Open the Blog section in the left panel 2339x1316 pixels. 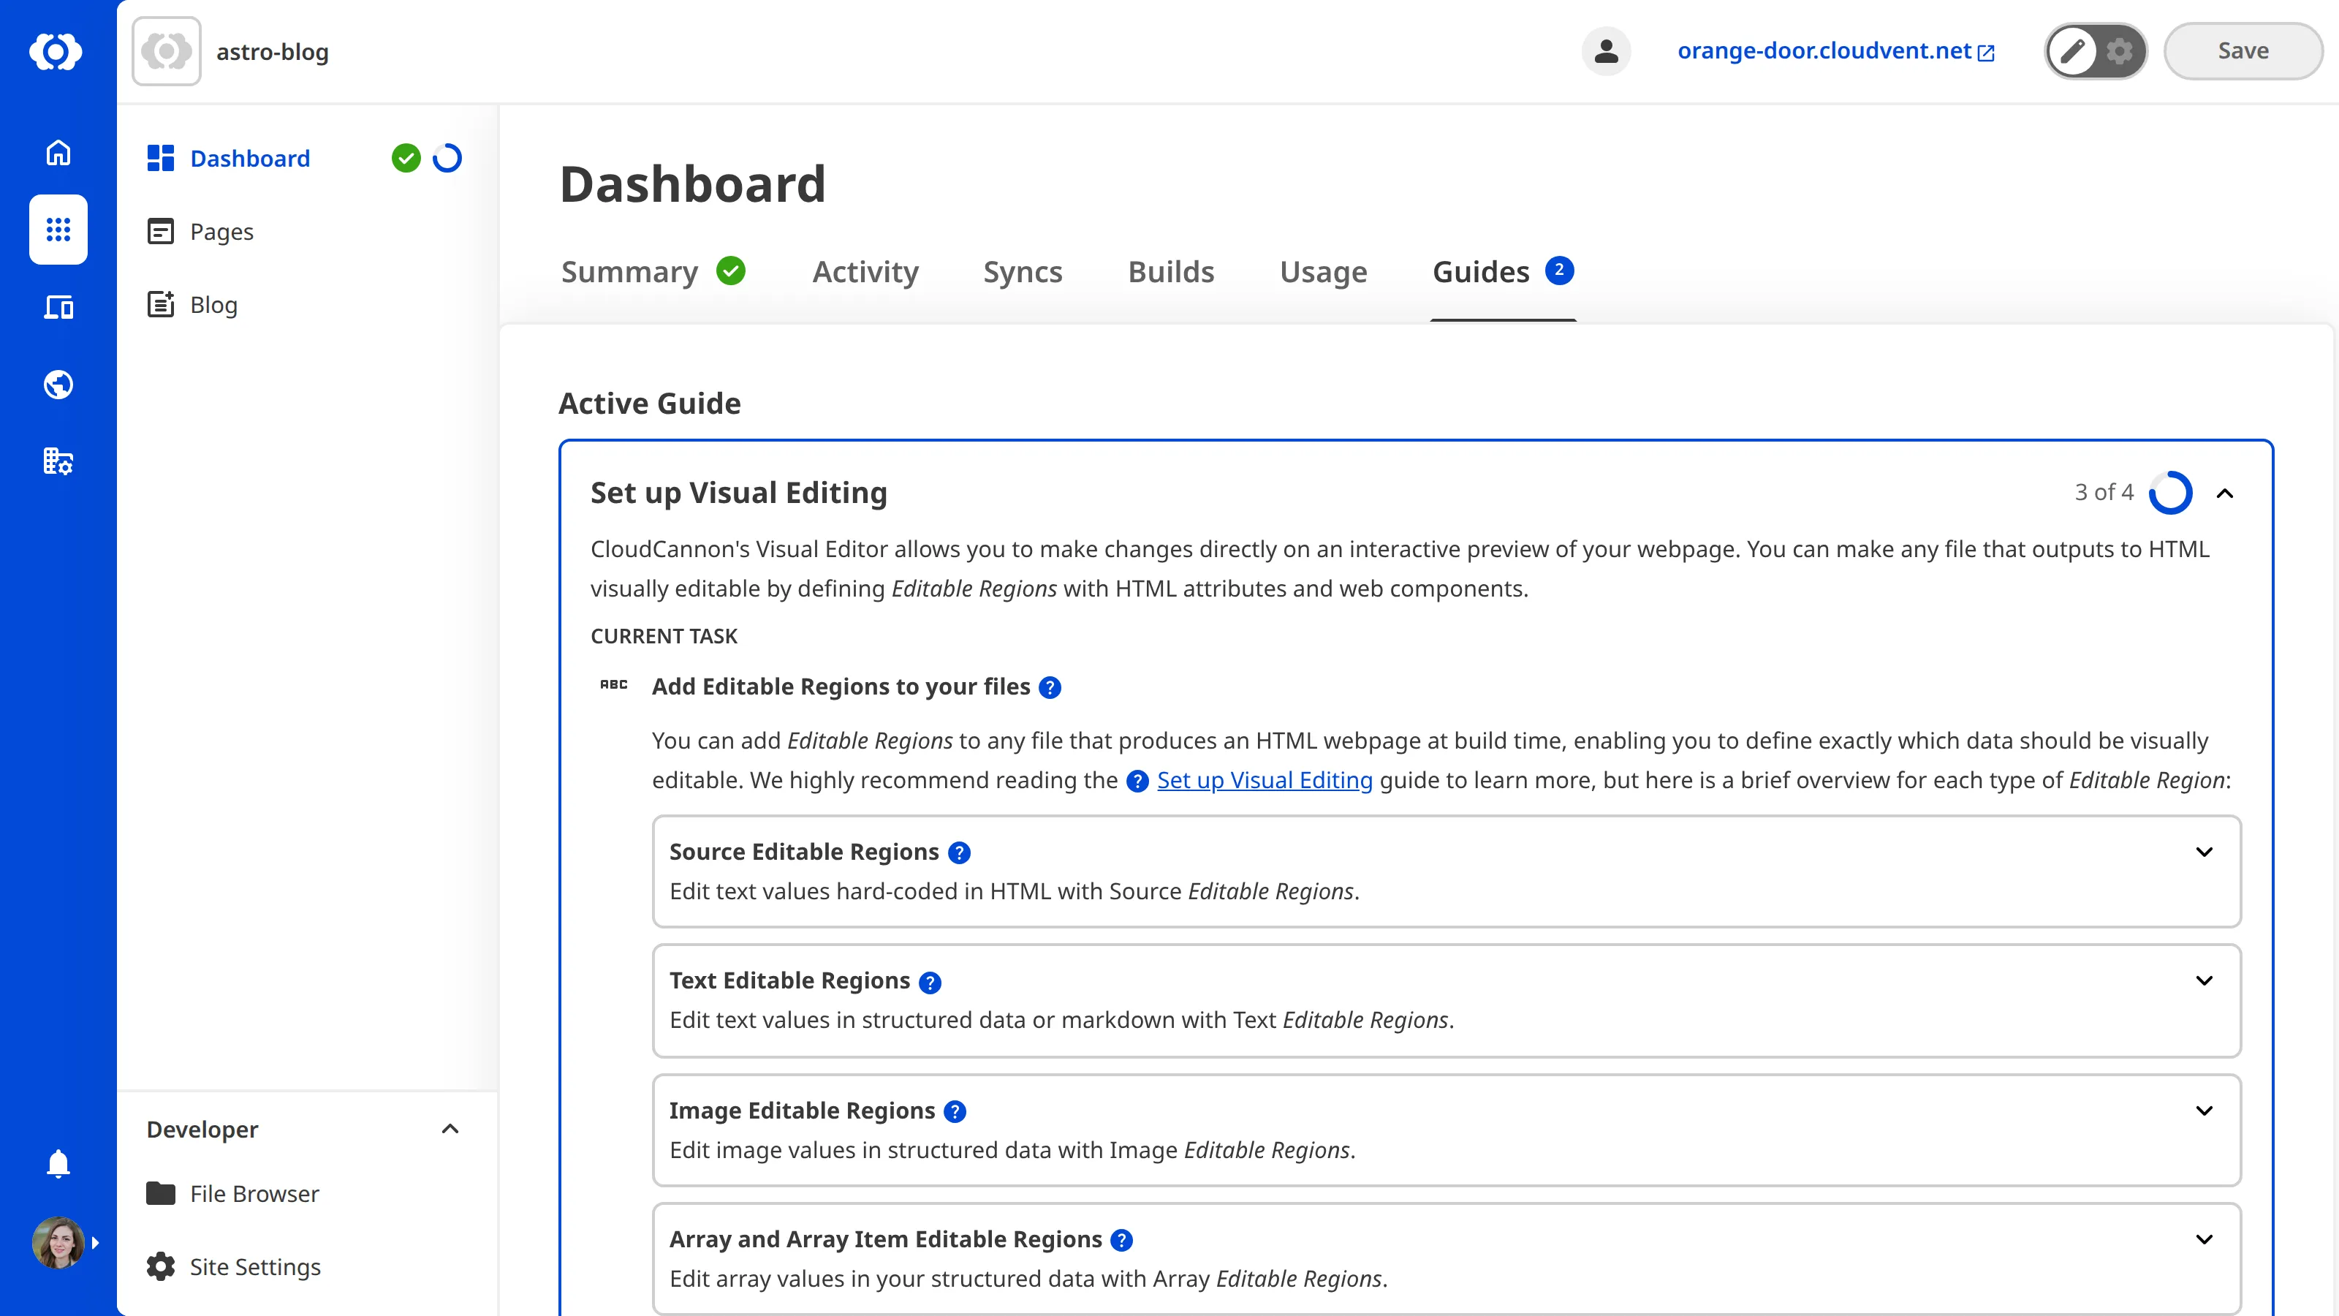(213, 304)
